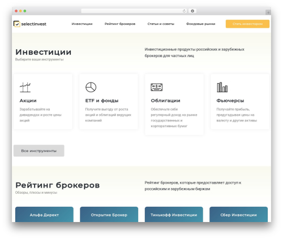Click the yellow minimize window dot
This screenshot has height=239, width=283.
[20, 11]
